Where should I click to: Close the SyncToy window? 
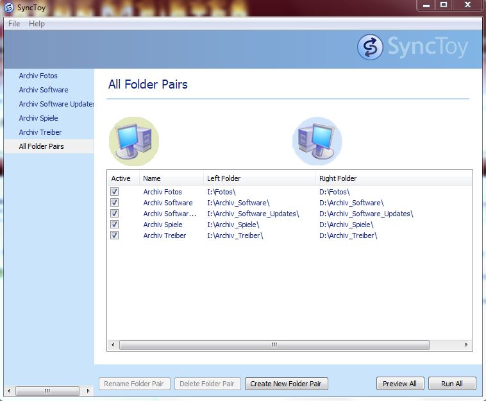click(x=467, y=5)
